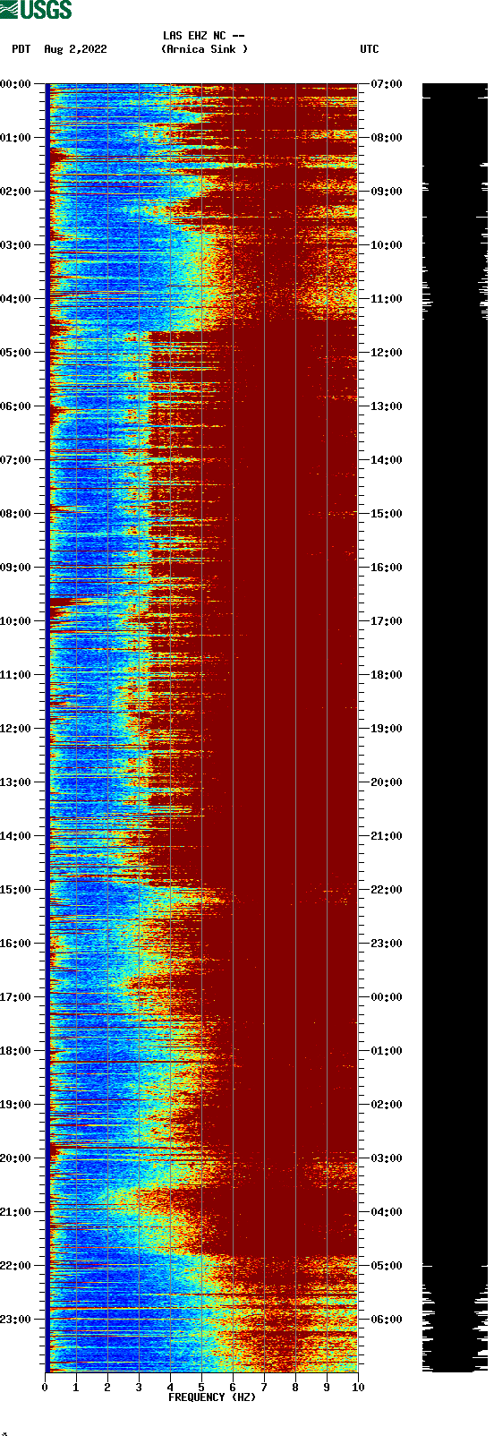
Task: Select 10:00 on the right UTC axis
Action: click(x=387, y=245)
